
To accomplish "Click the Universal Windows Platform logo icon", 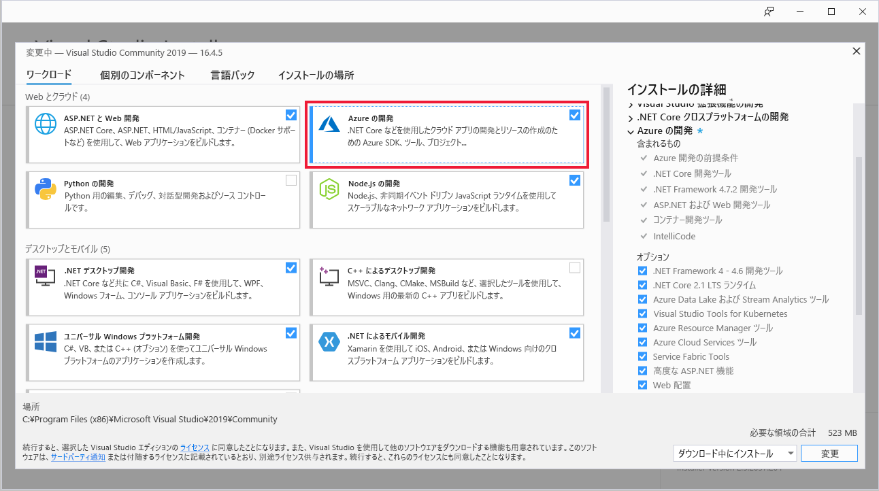I will point(46,341).
